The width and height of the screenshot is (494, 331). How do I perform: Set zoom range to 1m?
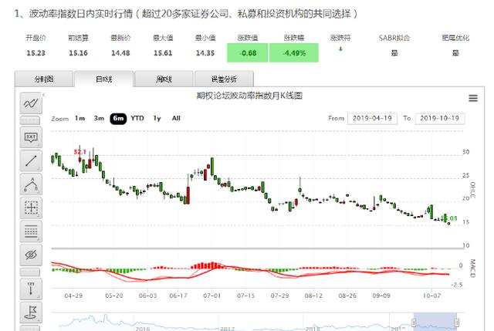click(80, 118)
